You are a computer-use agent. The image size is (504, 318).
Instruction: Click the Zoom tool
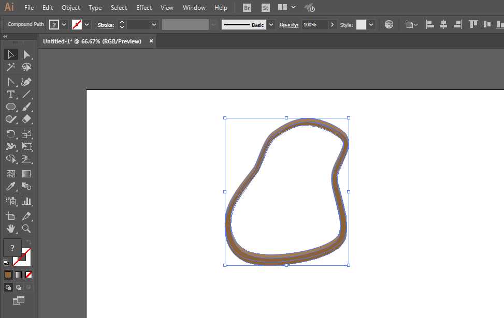click(x=27, y=228)
